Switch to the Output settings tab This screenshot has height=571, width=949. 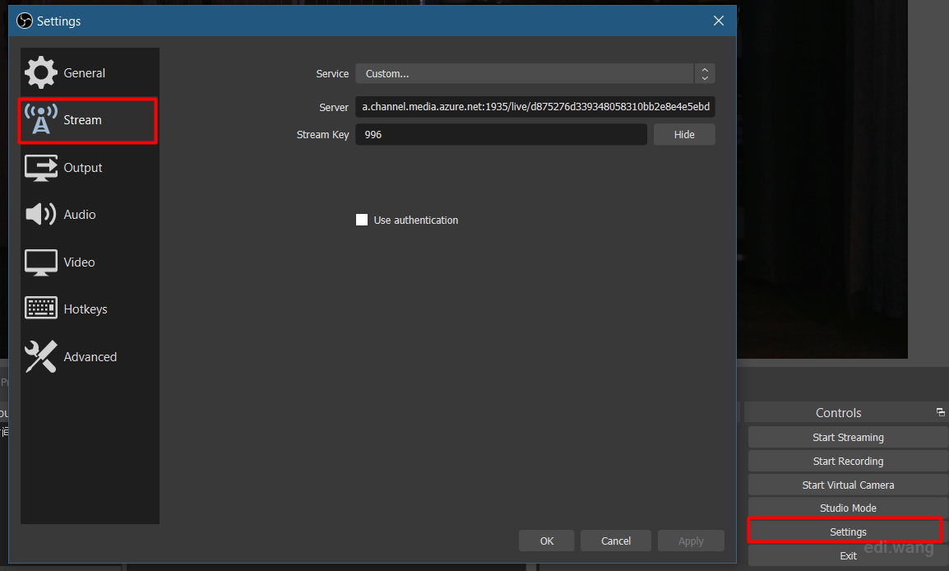click(x=90, y=168)
